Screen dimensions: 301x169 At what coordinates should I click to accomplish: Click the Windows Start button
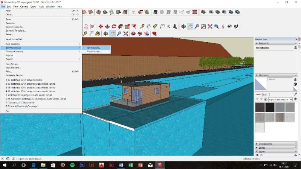[5, 165]
